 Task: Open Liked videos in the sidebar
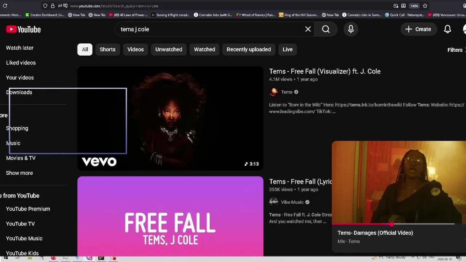(21, 63)
